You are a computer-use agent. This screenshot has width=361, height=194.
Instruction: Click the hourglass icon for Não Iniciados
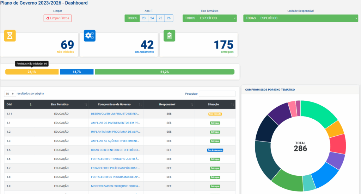[10, 36]
